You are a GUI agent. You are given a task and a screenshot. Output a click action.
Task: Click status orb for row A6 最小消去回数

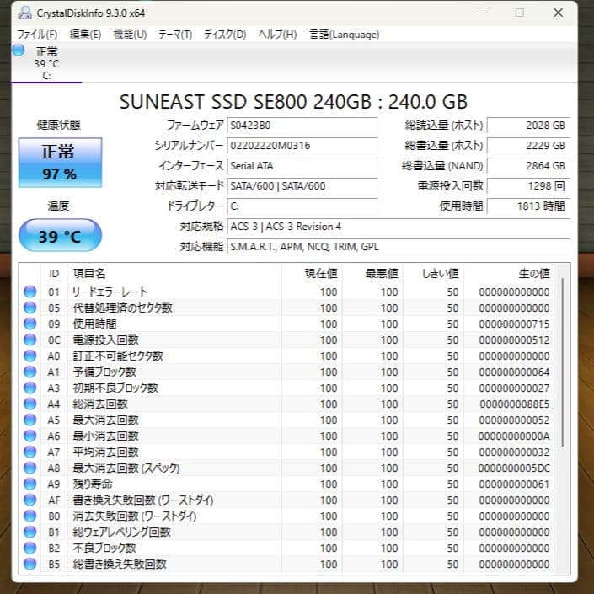[30, 436]
